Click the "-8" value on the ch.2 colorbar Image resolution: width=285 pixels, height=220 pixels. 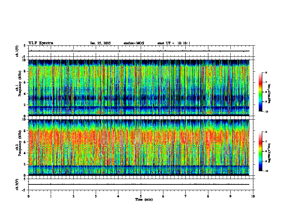(266, 151)
